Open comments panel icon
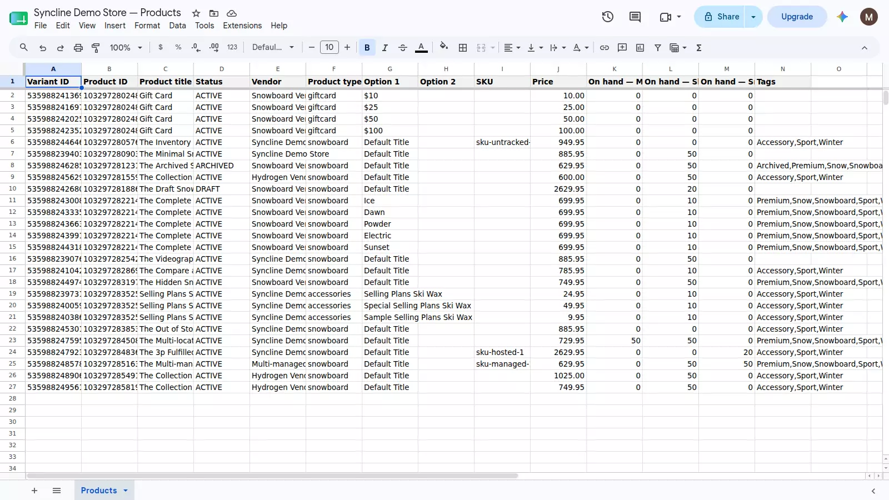The width and height of the screenshot is (889, 500). point(635,17)
